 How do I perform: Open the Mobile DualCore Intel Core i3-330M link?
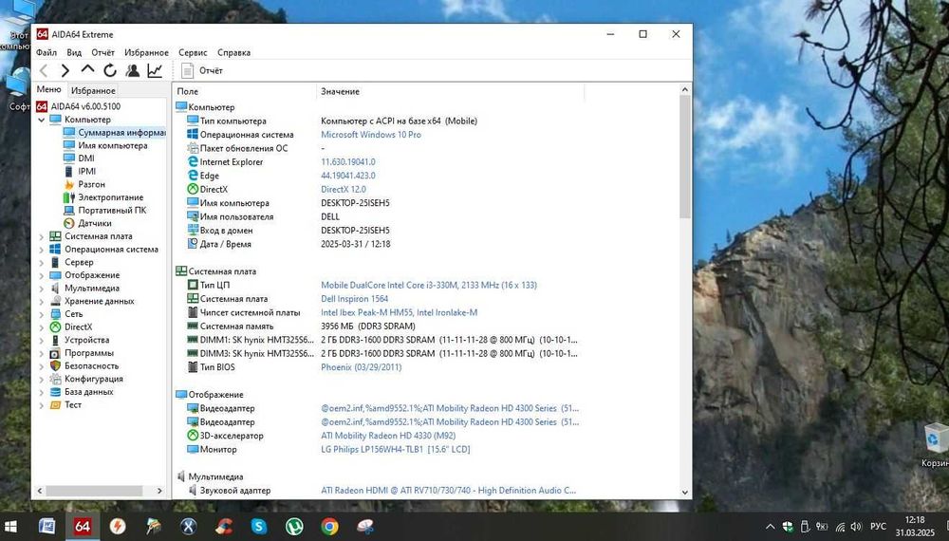429,285
